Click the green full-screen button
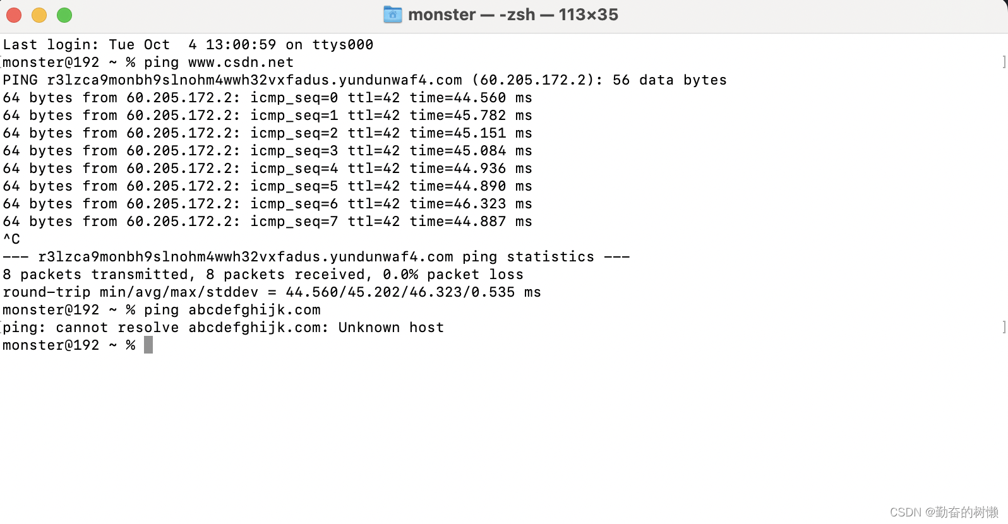Screen dimensions: 1008x524 click(x=63, y=14)
